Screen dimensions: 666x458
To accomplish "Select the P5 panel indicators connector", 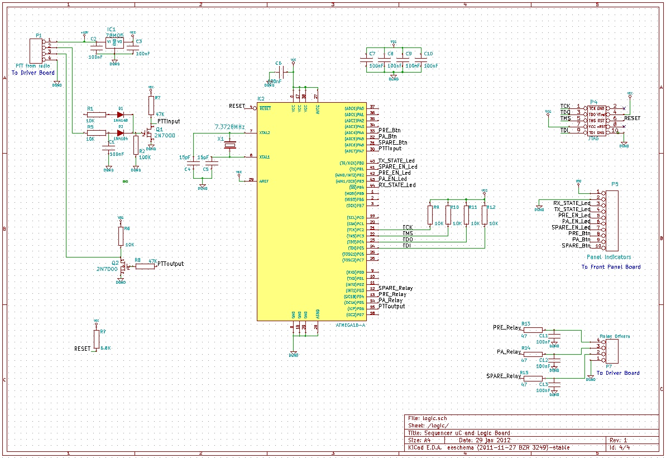I will pyautogui.click(x=612, y=220).
